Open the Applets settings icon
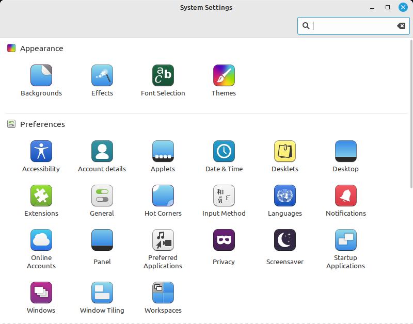 [163, 151]
